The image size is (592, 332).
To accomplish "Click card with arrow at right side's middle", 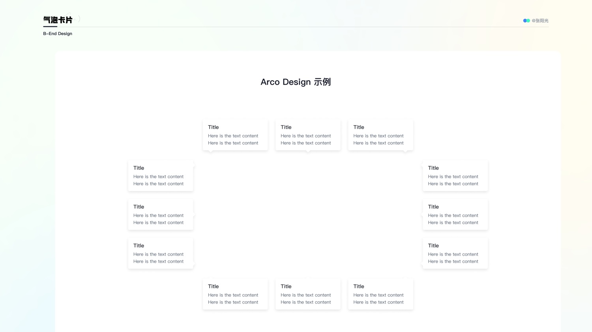I will click(161, 214).
